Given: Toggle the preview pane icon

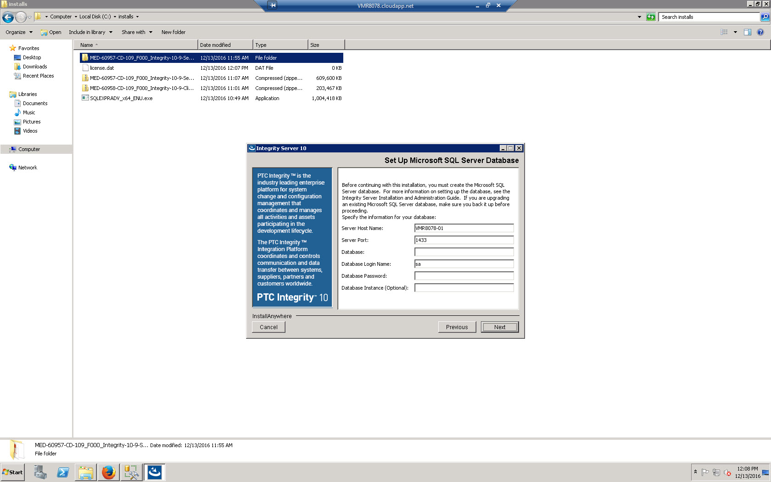Looking at the screenshot, I should click(x=748, y=32).
